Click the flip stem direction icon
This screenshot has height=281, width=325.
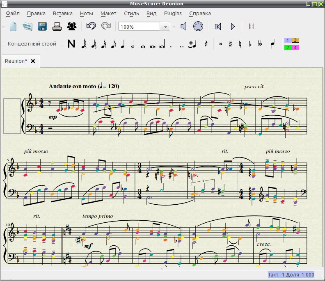pyautogui.click(x=273, y=44)
